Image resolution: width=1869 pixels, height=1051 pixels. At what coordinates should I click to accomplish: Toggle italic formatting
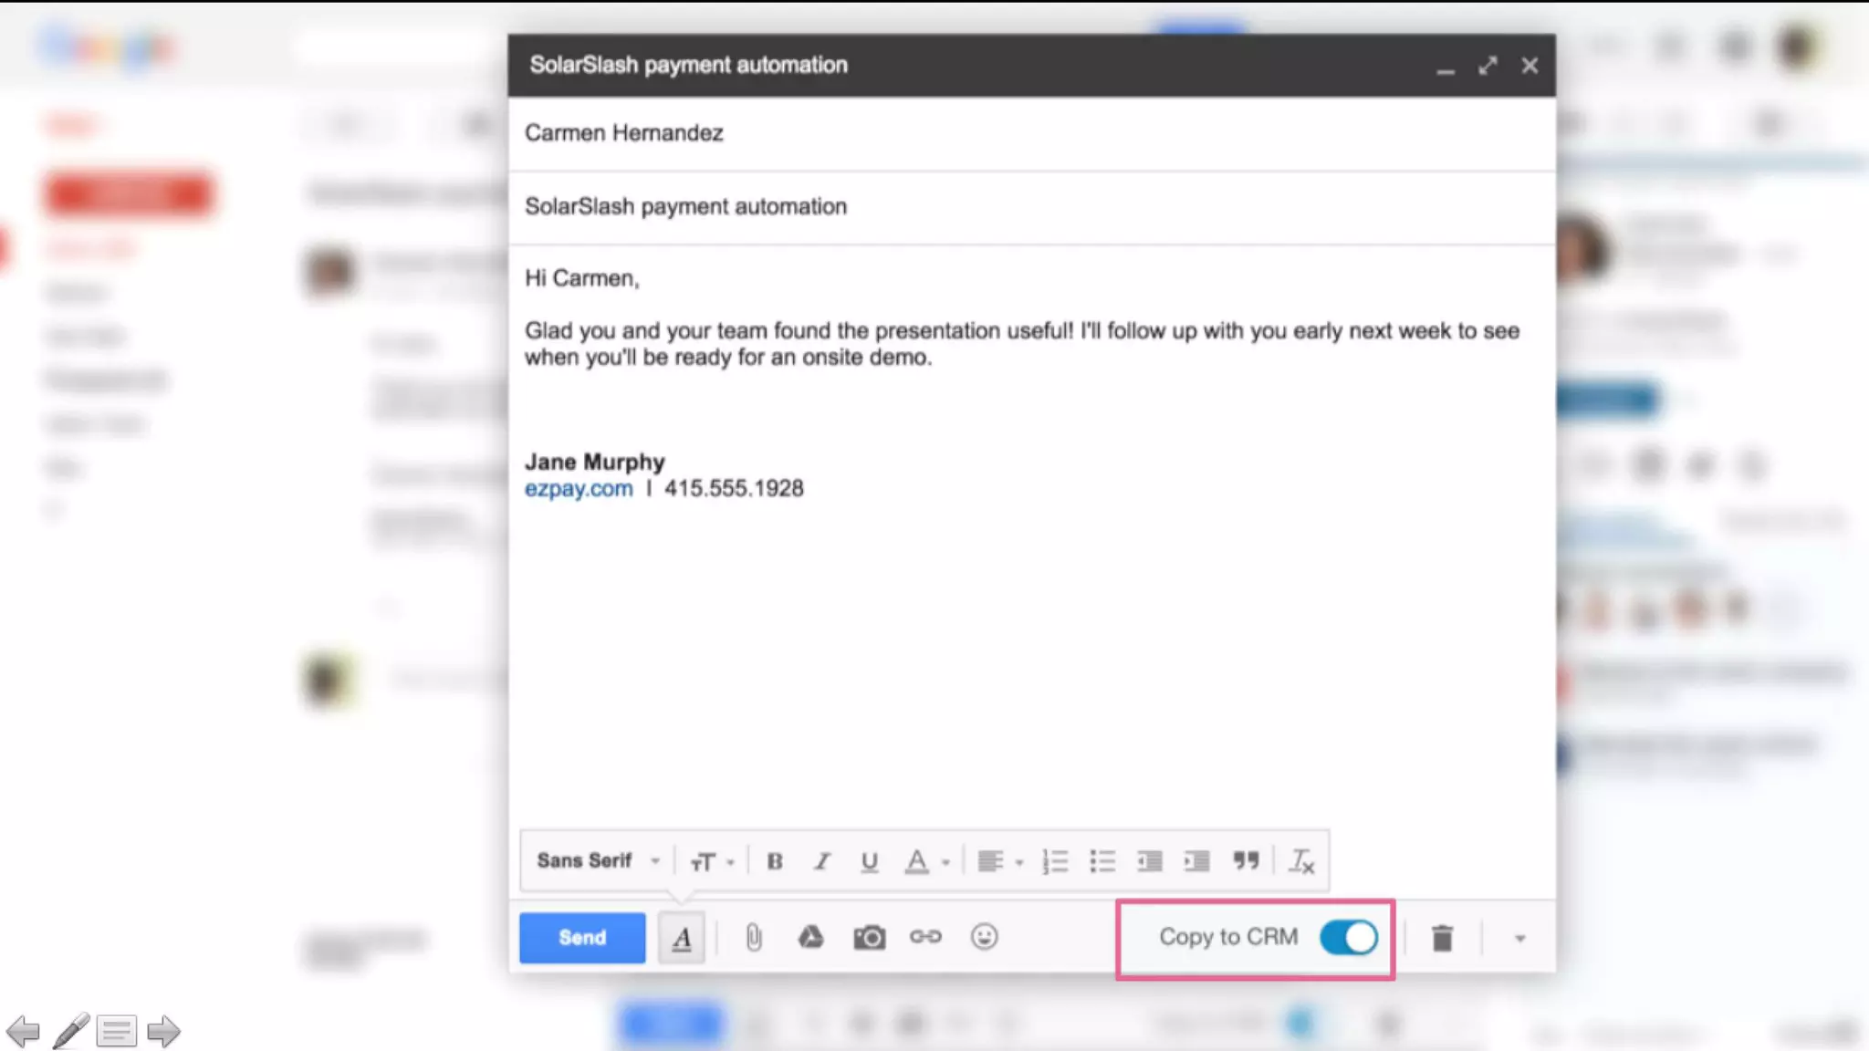tap(821, 861)
